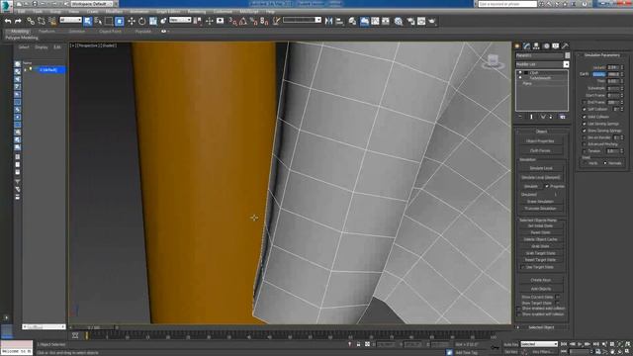Enable the Advanced Pinching checkbox
The width and height of the screenshot is (633, 356).
[585, 144]
